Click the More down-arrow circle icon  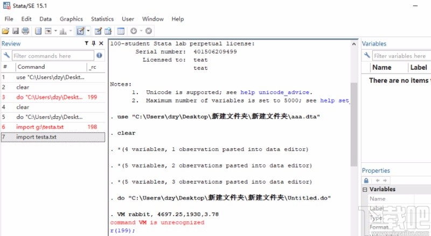point(134,31)
